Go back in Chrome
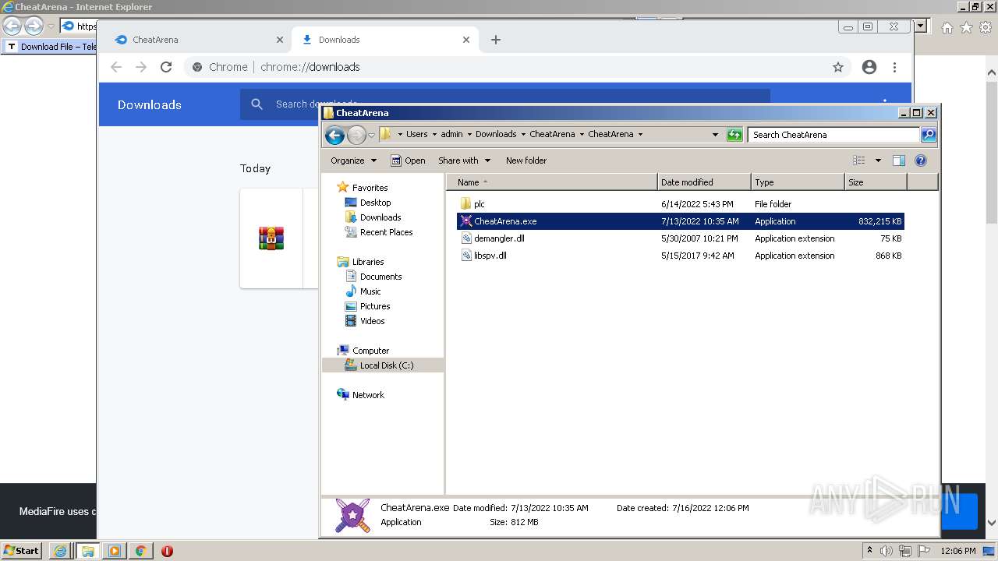The image size is (998, 561). (116, 67)
